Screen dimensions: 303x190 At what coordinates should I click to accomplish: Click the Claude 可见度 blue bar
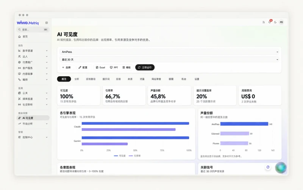click(135, 123)
